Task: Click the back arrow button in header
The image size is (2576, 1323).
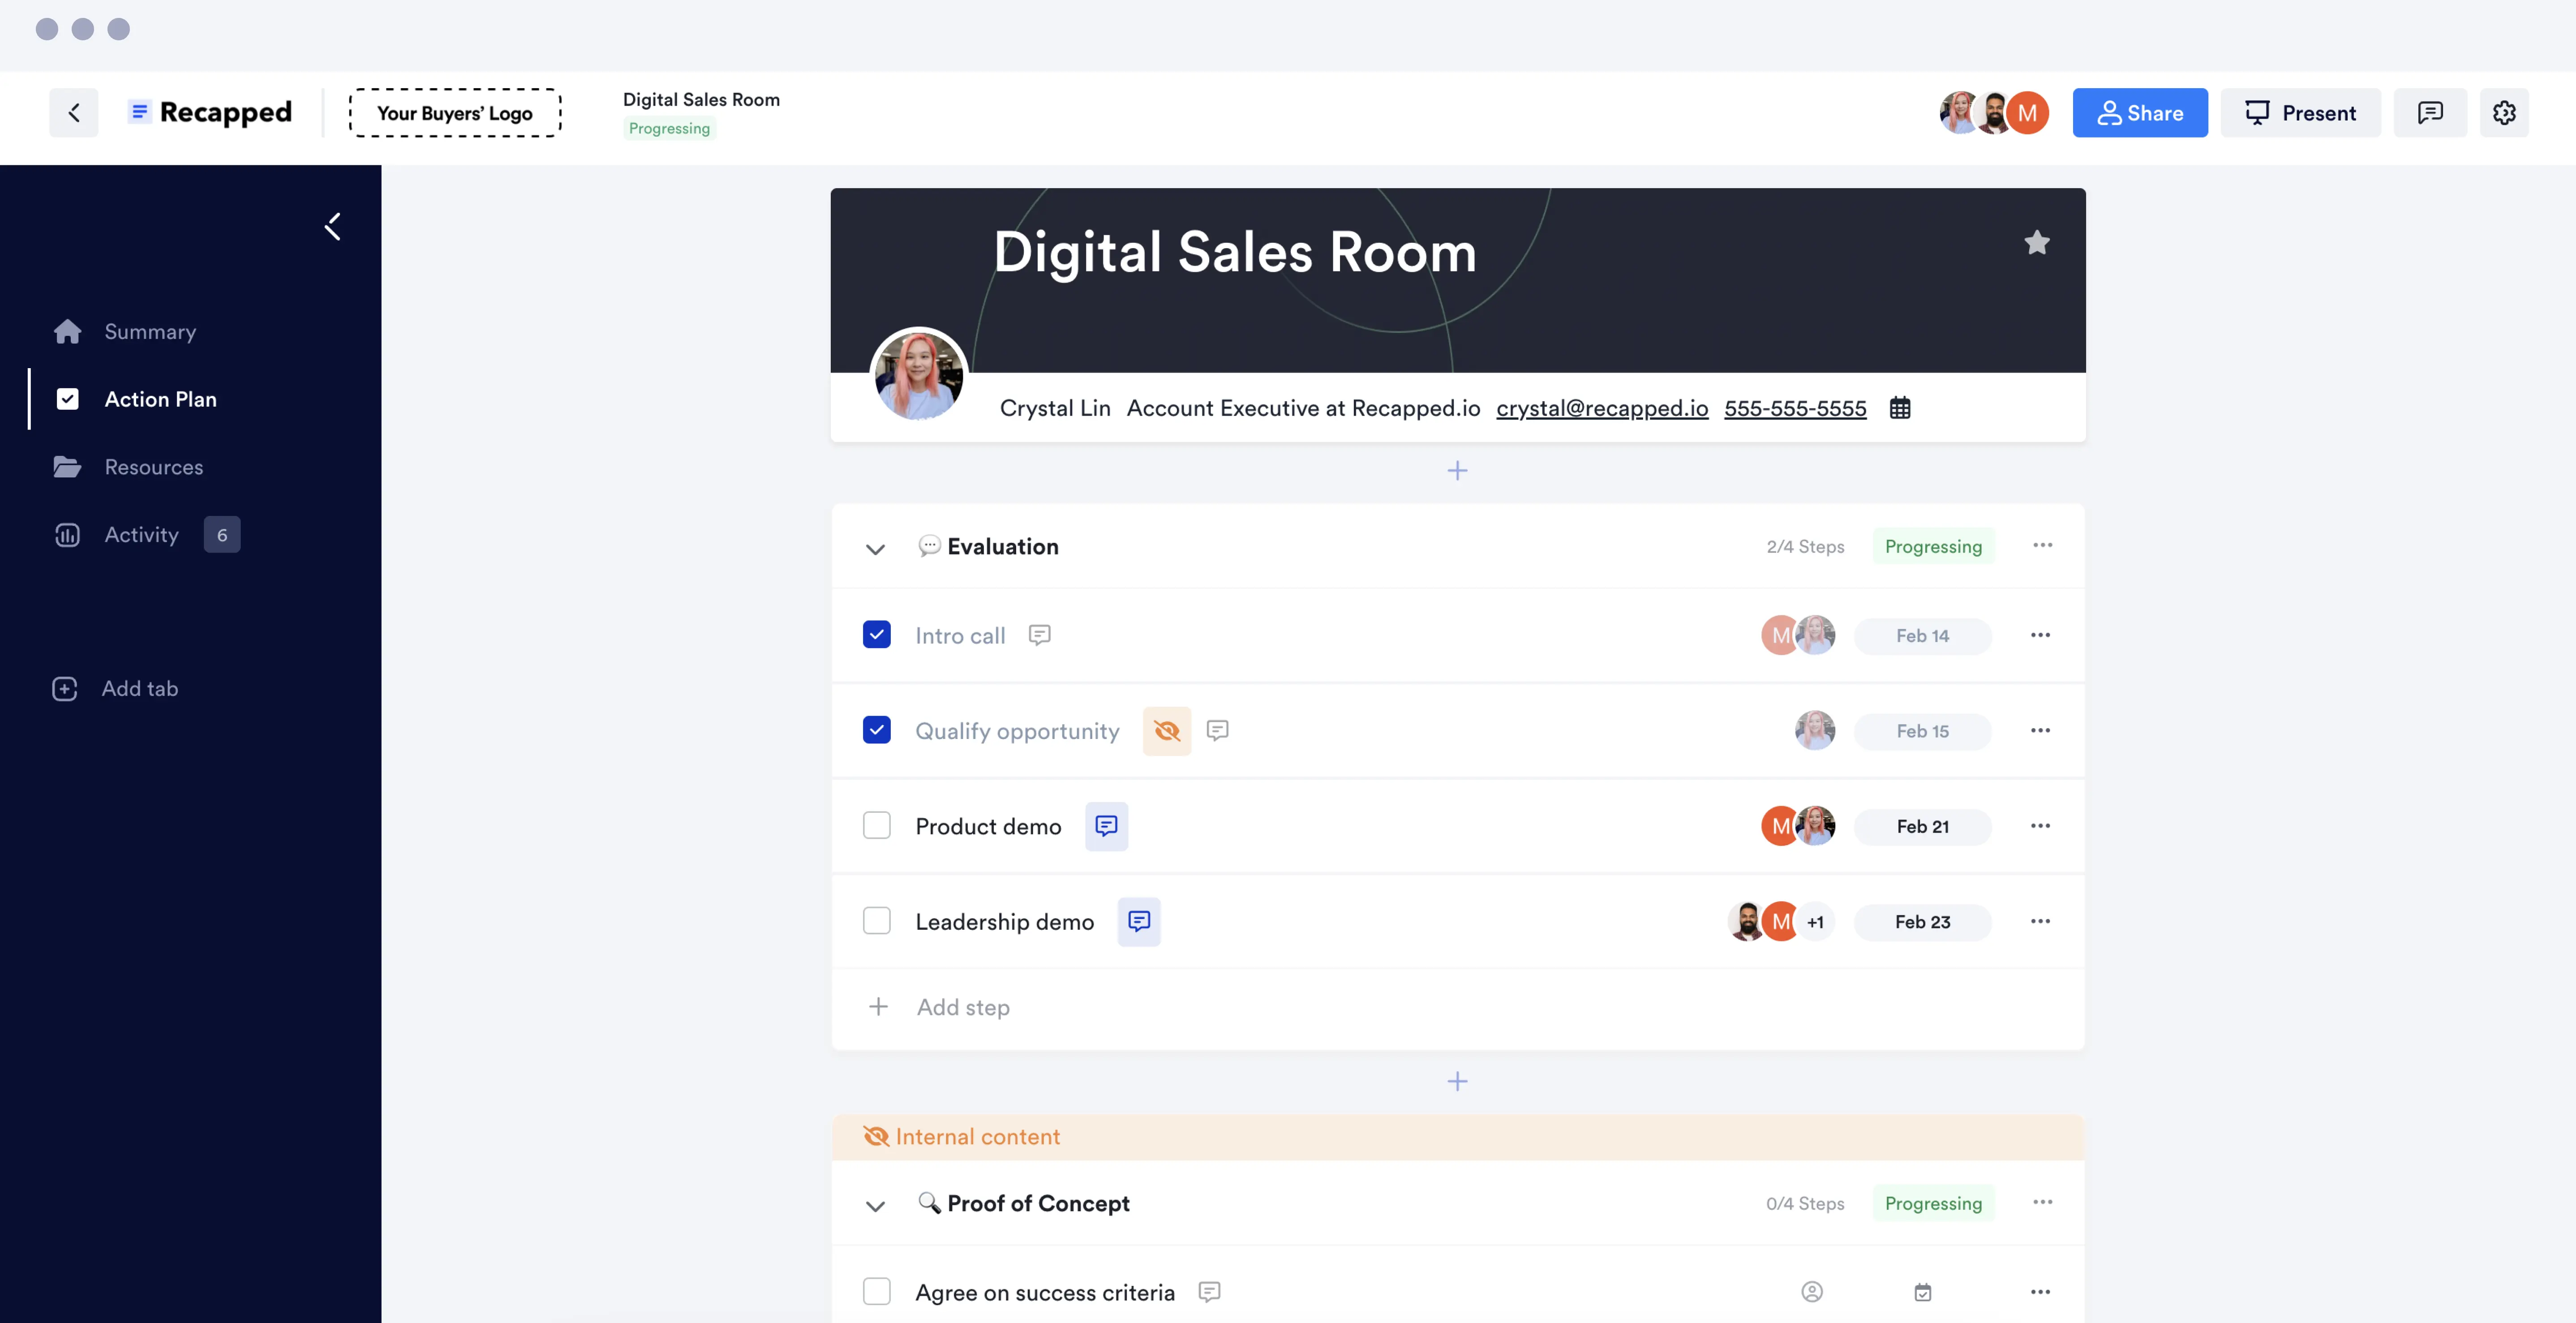Action: [74, 113]
